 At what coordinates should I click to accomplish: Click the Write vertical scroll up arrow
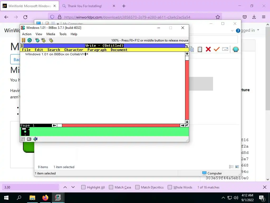pos(187,54)
